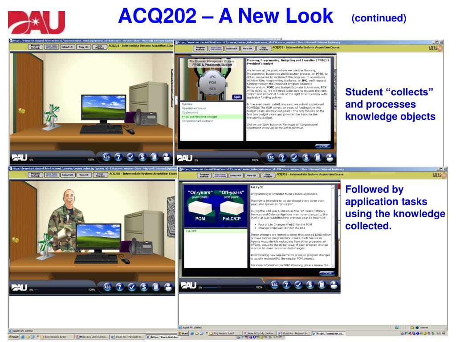This screenshot has width=456, height=342.
Task: Click the question mark help icon in FoLC/CP window
Action: point(286,285)
